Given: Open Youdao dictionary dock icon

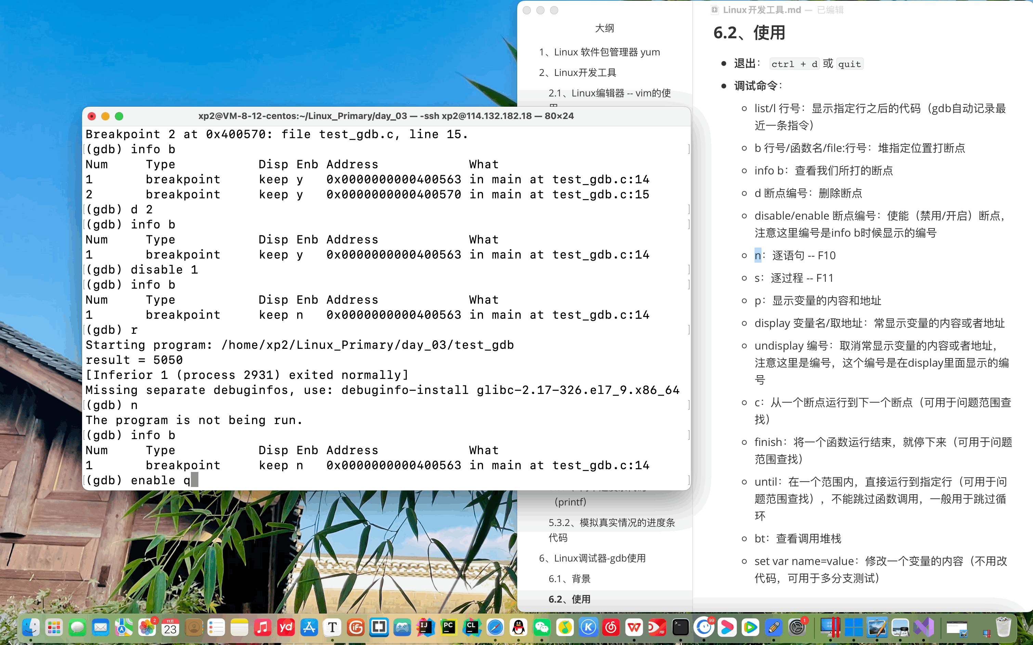Looking at the screenshot, I should click(286, 628).
